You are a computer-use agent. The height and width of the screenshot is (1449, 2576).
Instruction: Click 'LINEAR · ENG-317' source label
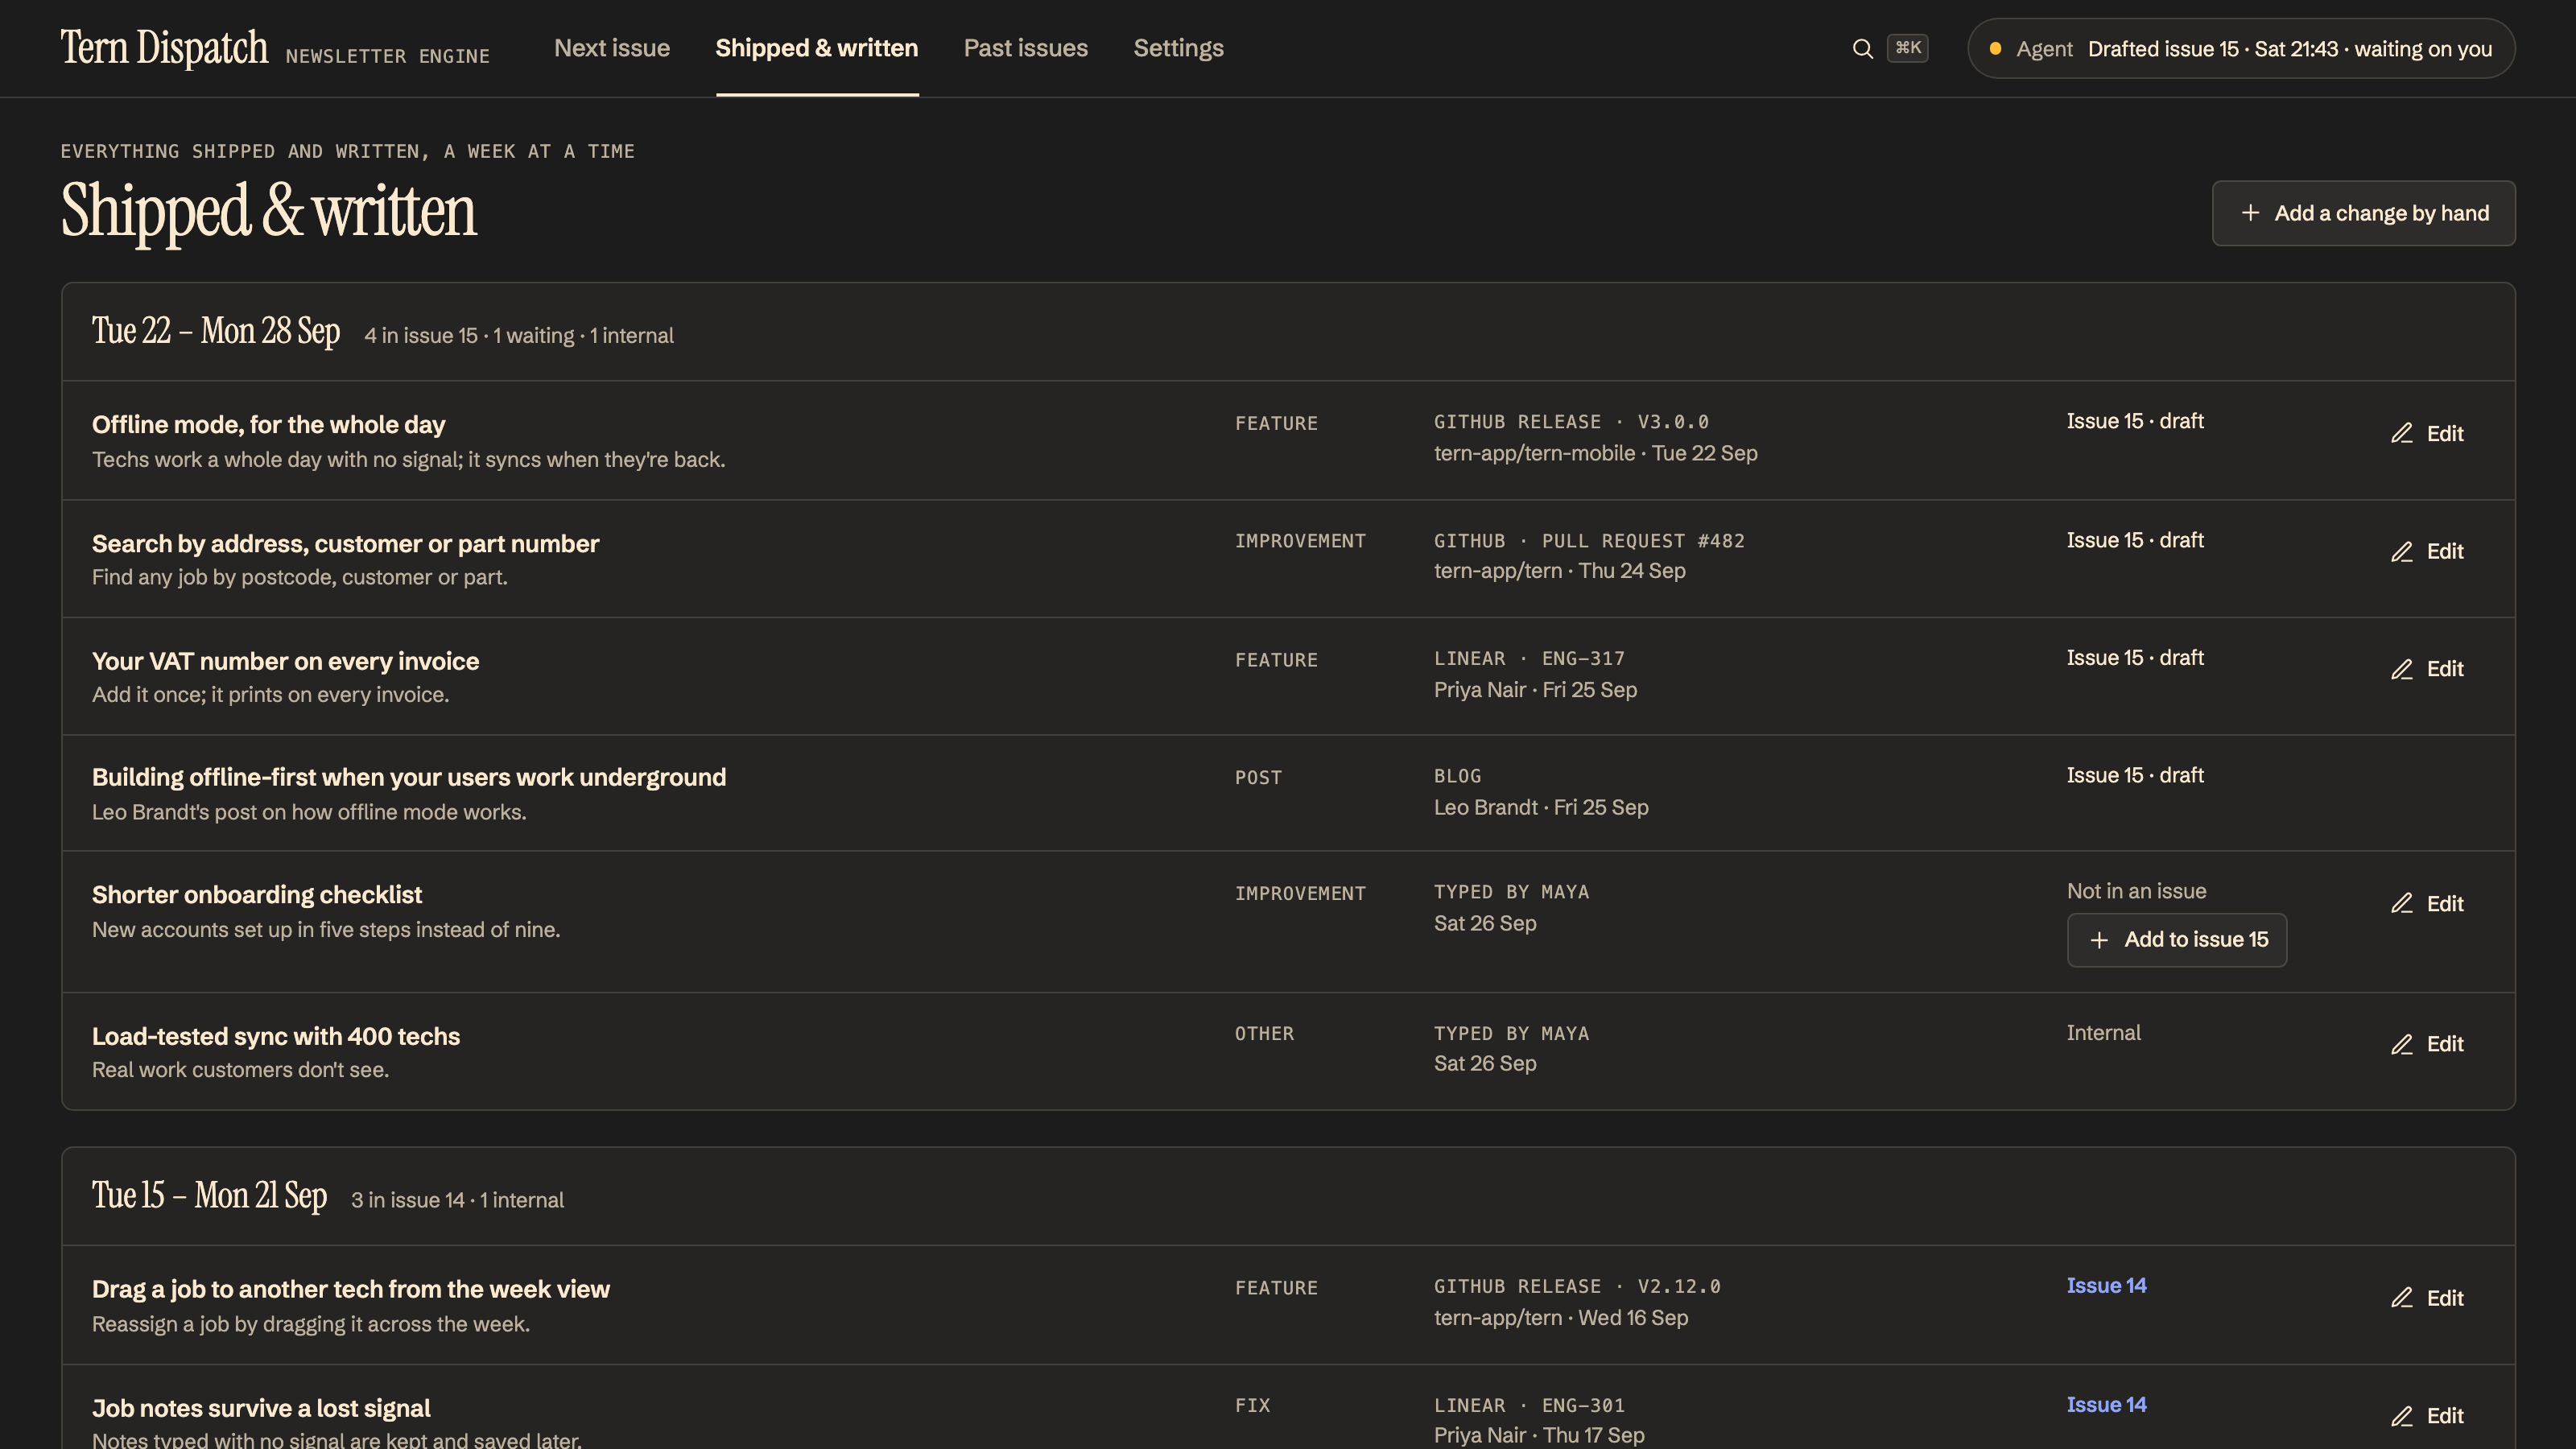click(x=1529, y=659)
